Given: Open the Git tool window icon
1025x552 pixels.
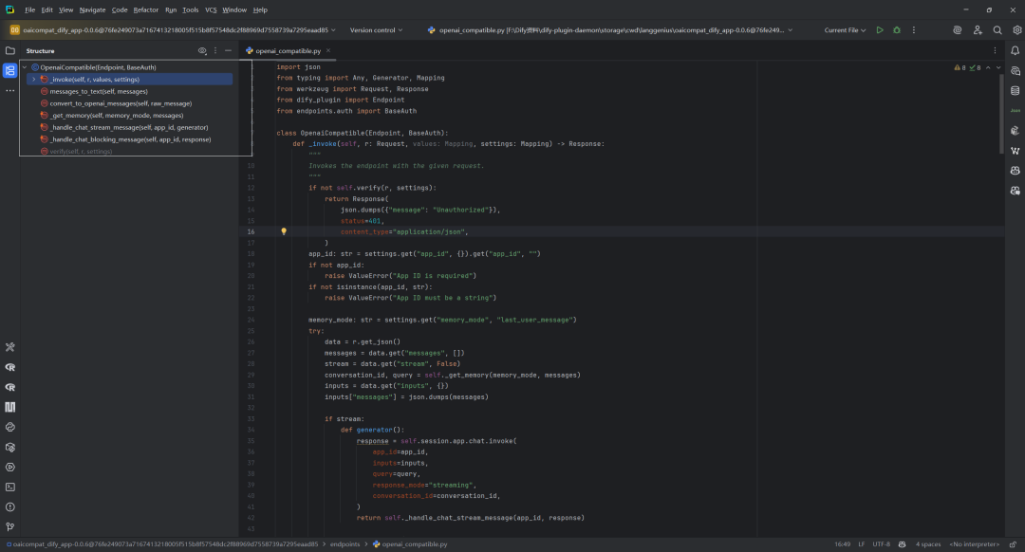Looking at the screenshot, I should 9,526.
